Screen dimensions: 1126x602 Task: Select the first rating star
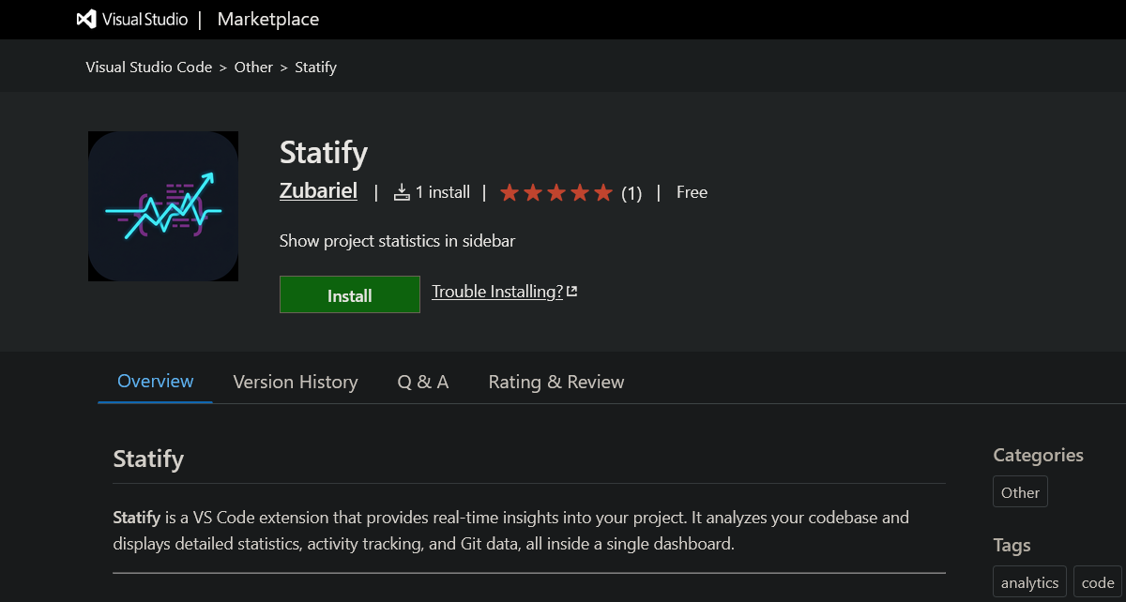coord(510,191)
